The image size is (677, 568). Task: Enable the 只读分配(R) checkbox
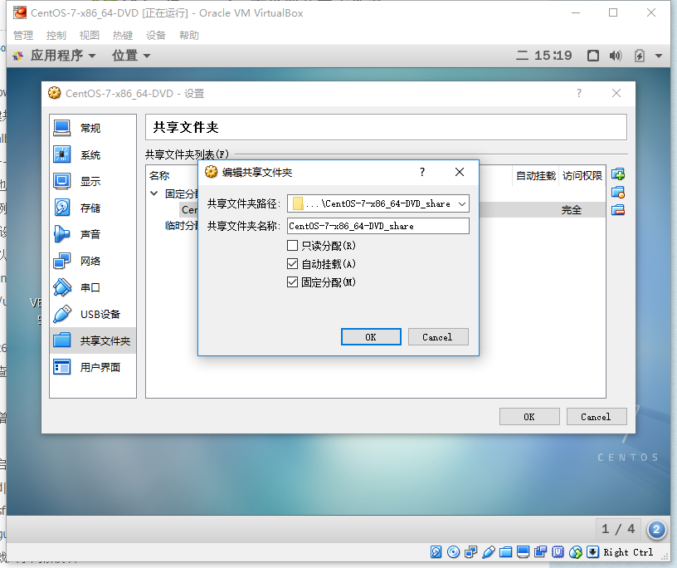pyautogui.click(x=292, y=246)
